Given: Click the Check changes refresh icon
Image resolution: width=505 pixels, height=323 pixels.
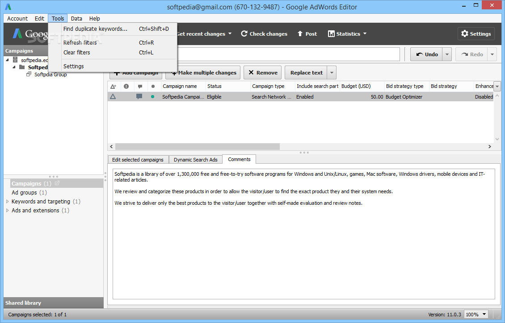Looking at the screenshot, I should pos(244,33).
